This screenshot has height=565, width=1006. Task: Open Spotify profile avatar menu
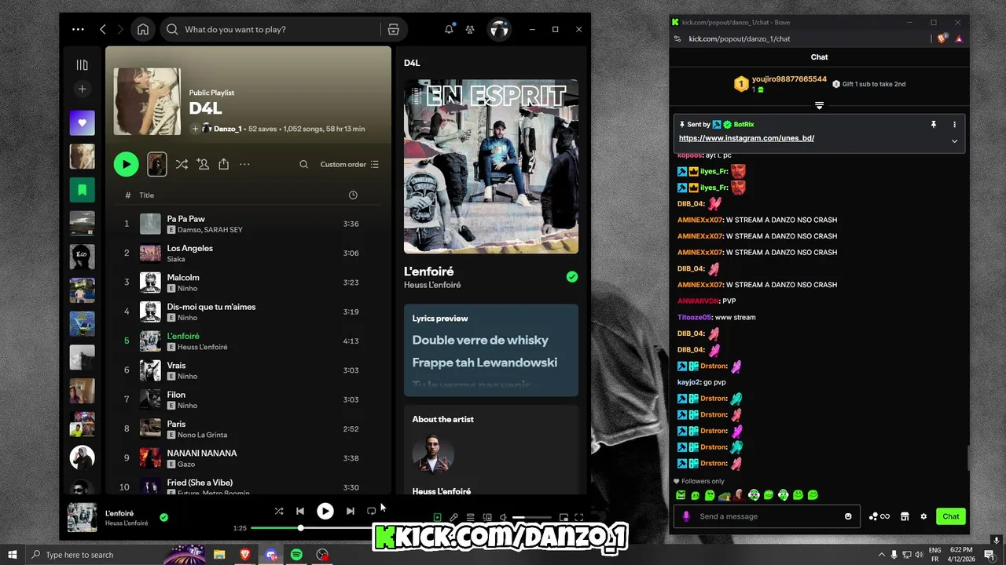click(499, 29)
